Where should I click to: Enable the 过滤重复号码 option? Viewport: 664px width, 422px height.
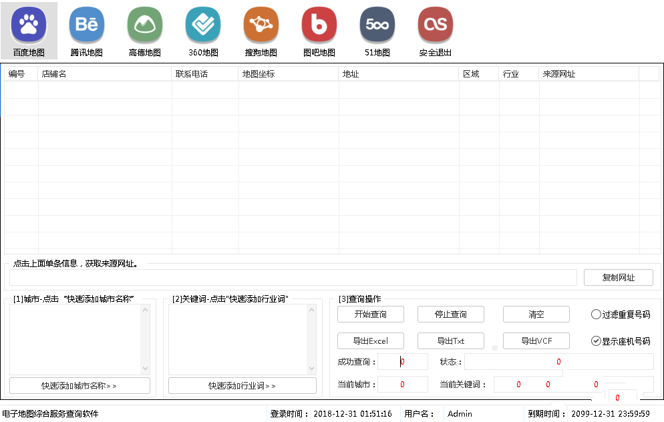point(621,314)
